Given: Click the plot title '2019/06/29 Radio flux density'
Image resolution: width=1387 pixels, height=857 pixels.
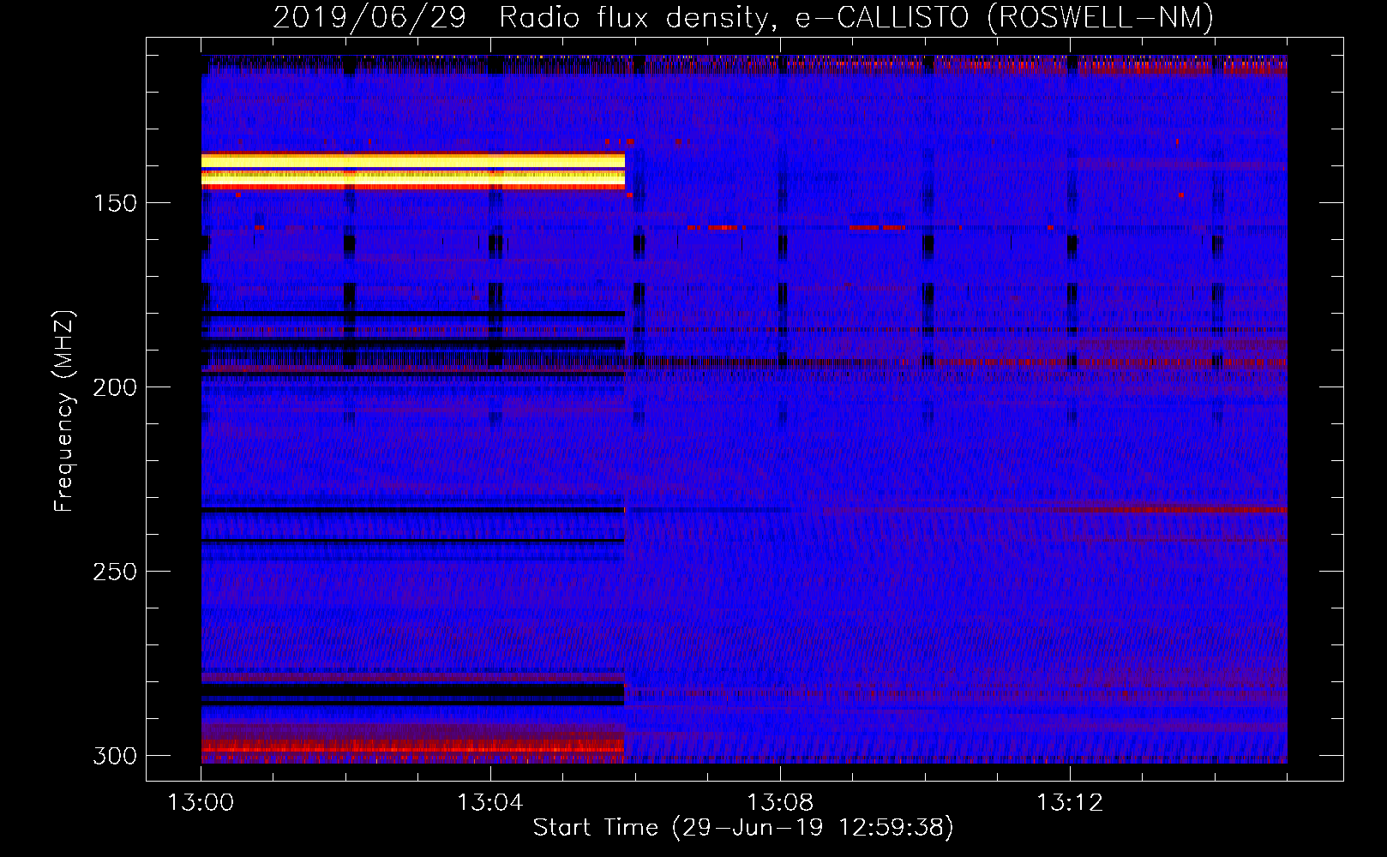Looking at the screenshot, I should [525, 17].
